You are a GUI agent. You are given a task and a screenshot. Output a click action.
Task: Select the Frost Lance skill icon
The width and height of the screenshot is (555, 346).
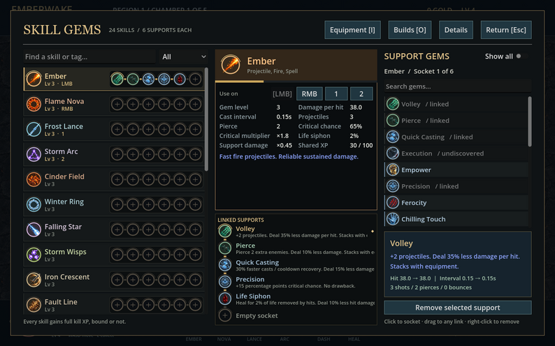(34, 130)
